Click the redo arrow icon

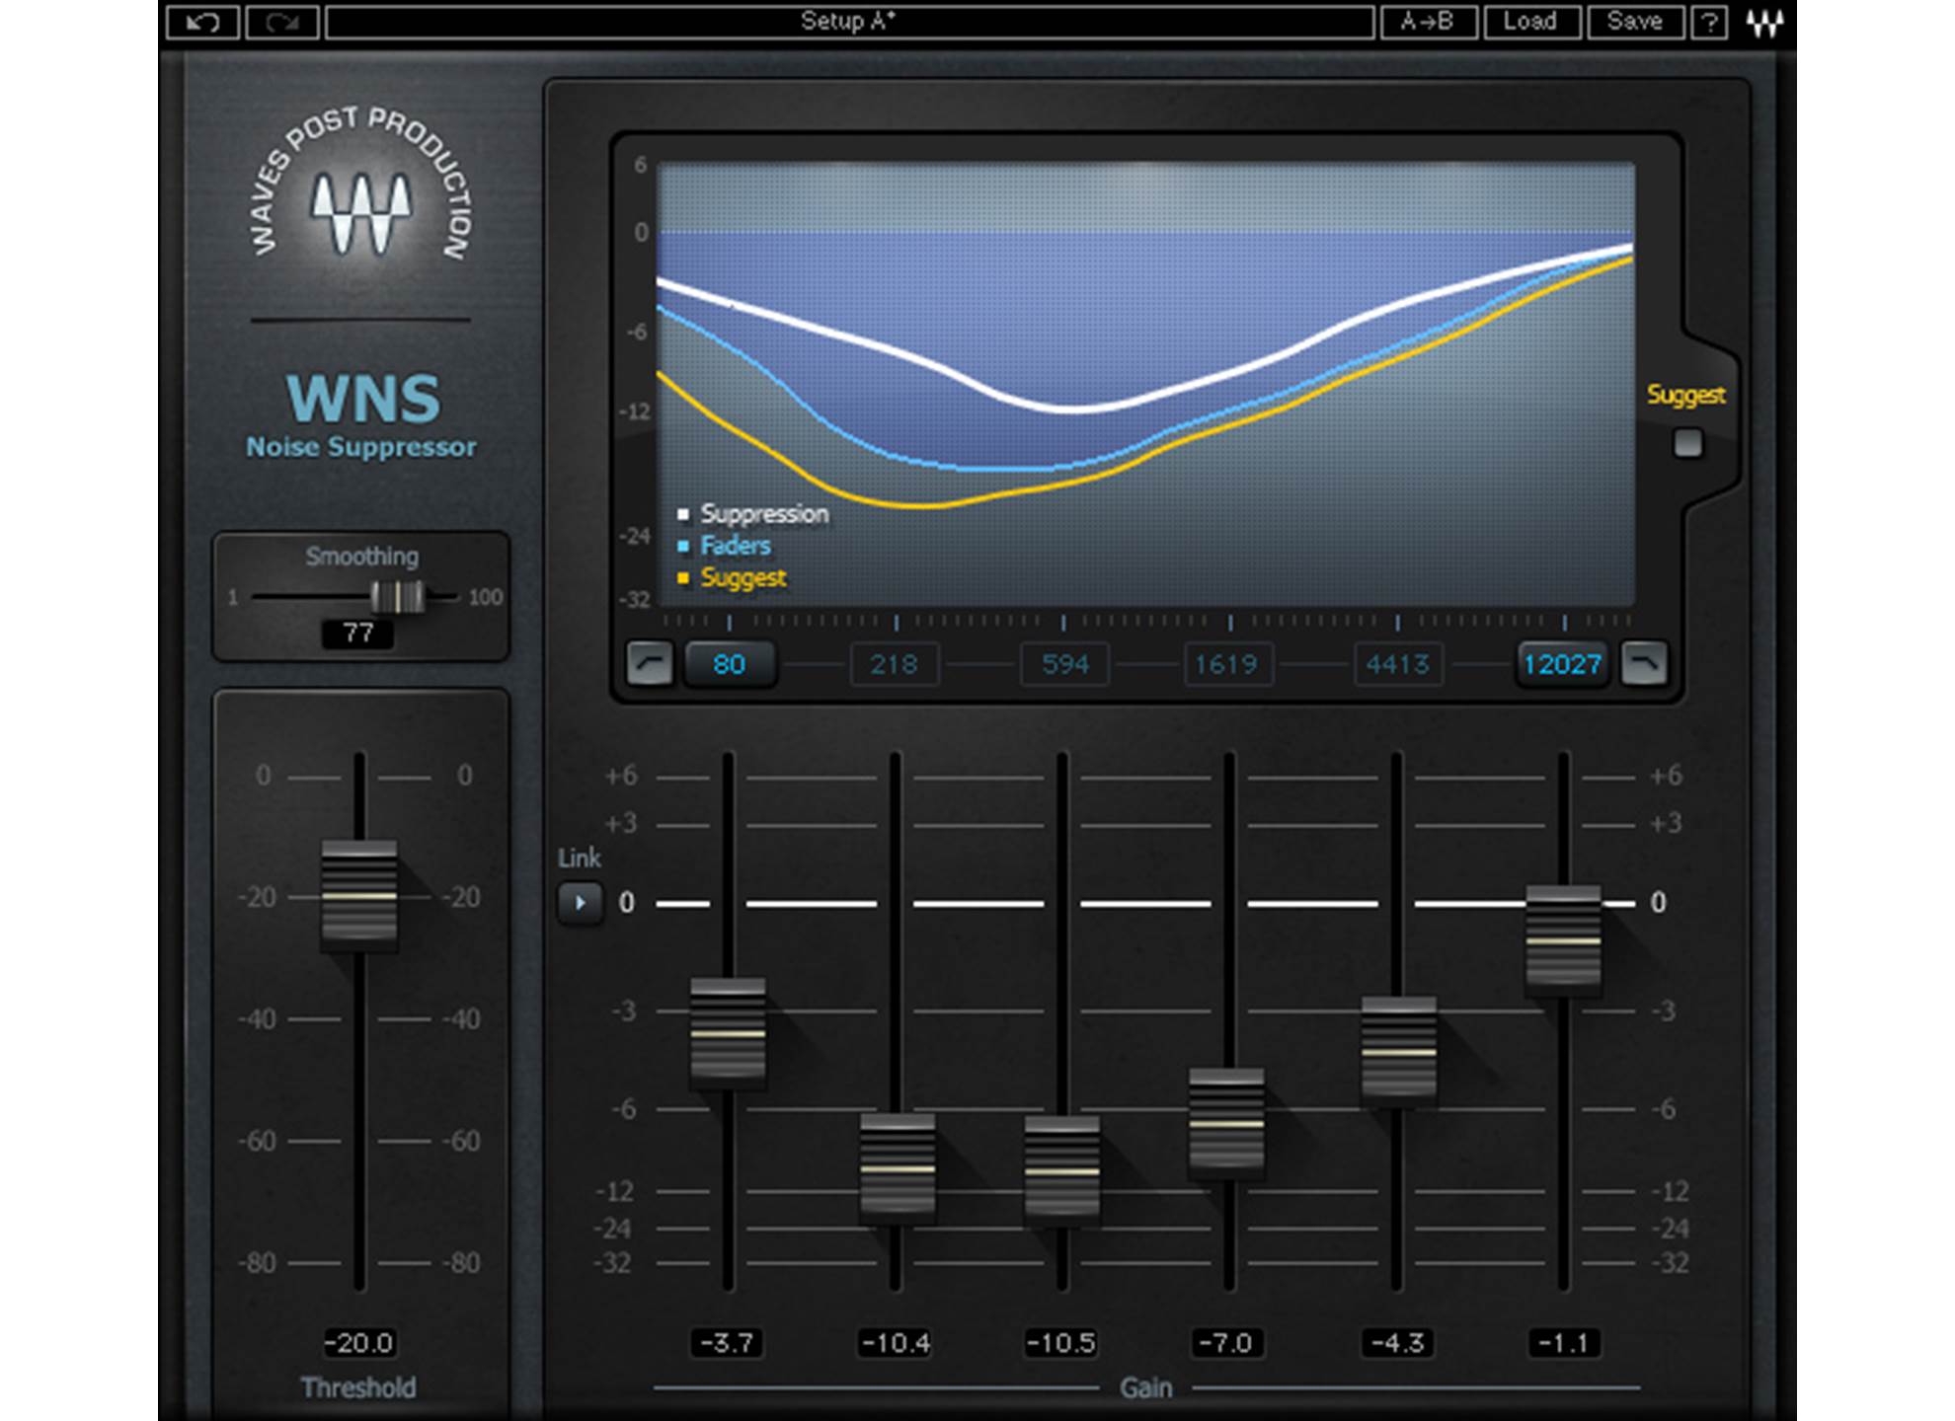tap(283, 20)
